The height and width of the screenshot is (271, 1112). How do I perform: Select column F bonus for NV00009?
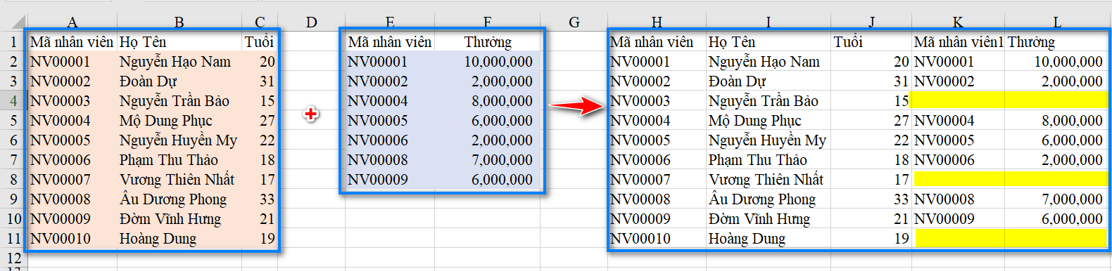click(502, 180)
